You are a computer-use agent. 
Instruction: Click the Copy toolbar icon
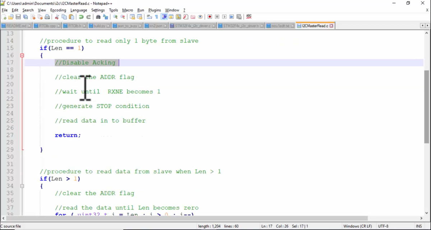[x=64, y=17]
